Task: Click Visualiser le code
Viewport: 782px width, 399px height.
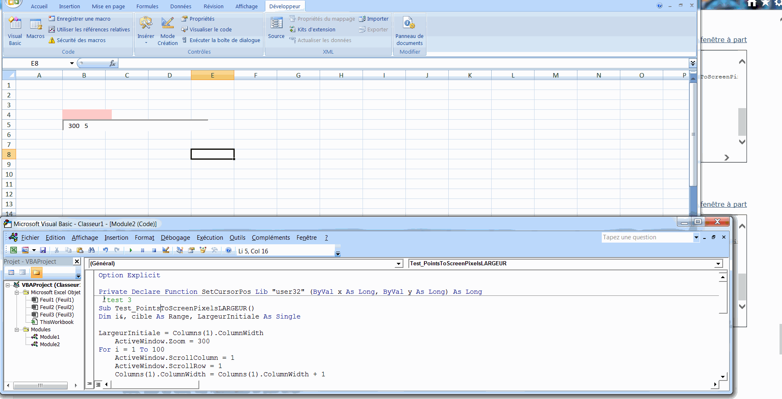Action: point(206,29)
